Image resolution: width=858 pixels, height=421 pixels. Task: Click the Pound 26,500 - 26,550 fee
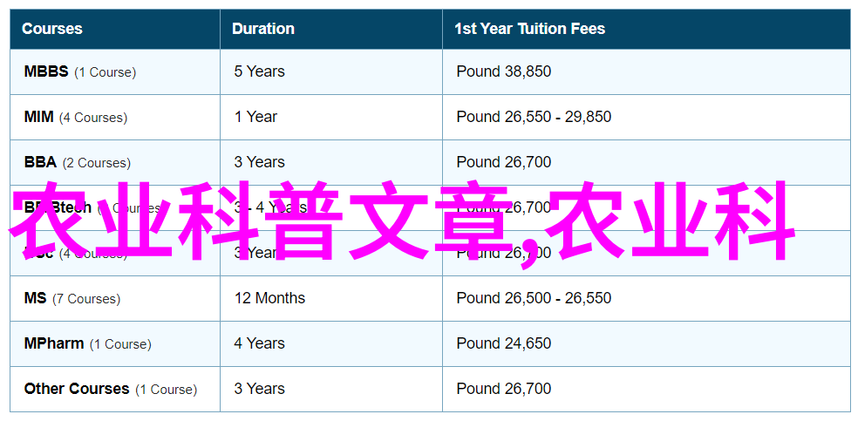[534, 298]
